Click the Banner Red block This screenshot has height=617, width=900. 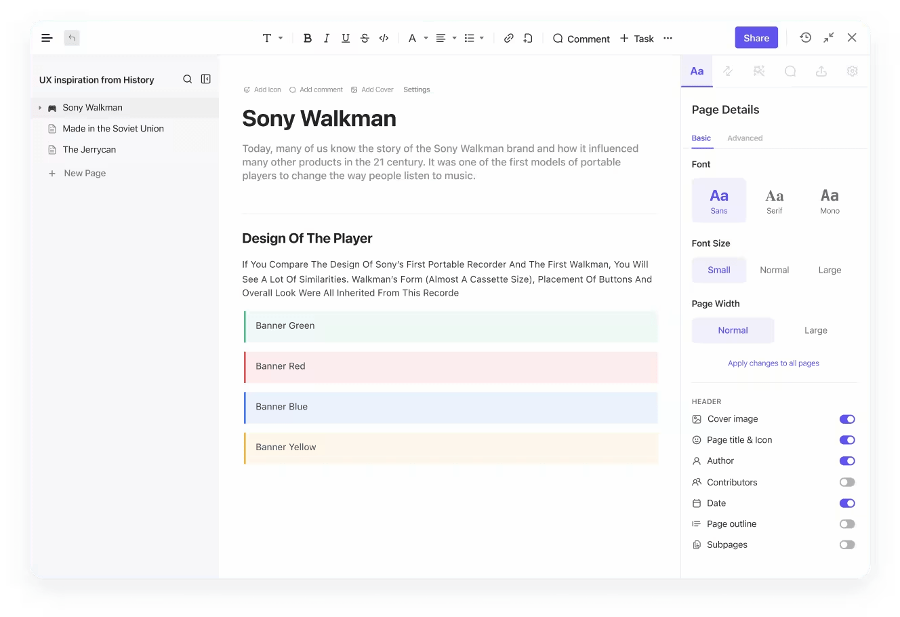(x=451, y=367)
